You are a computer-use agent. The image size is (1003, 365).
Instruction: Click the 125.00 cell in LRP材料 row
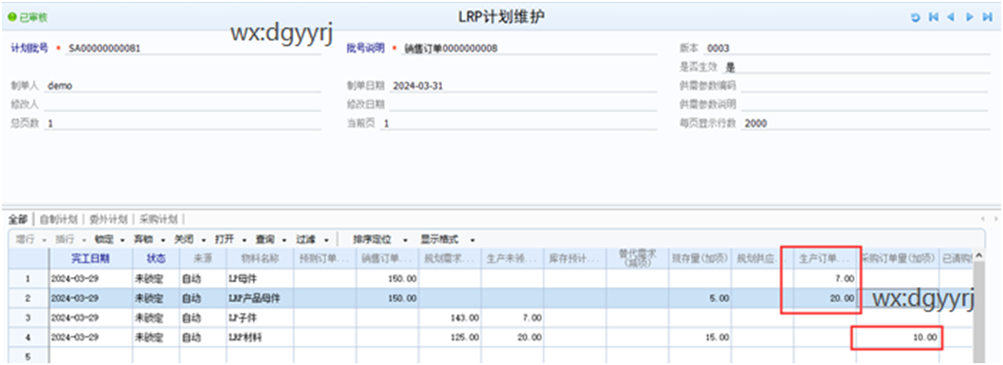point(450,337)
